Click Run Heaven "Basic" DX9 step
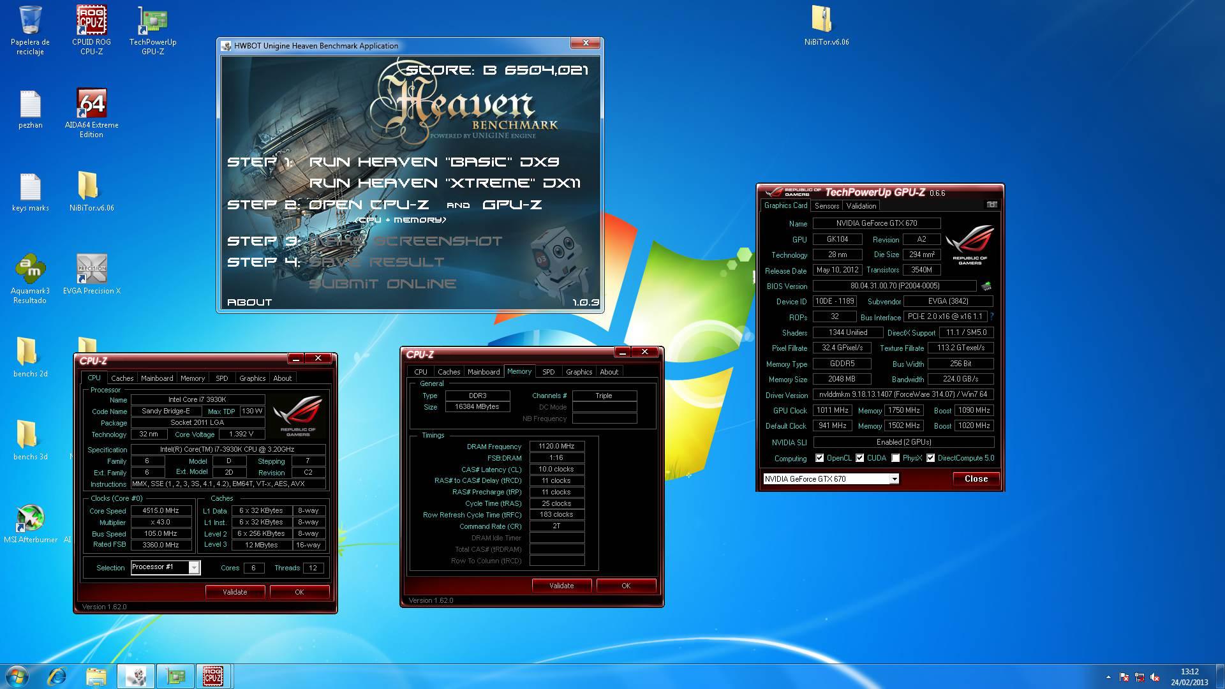 [434, 162]
